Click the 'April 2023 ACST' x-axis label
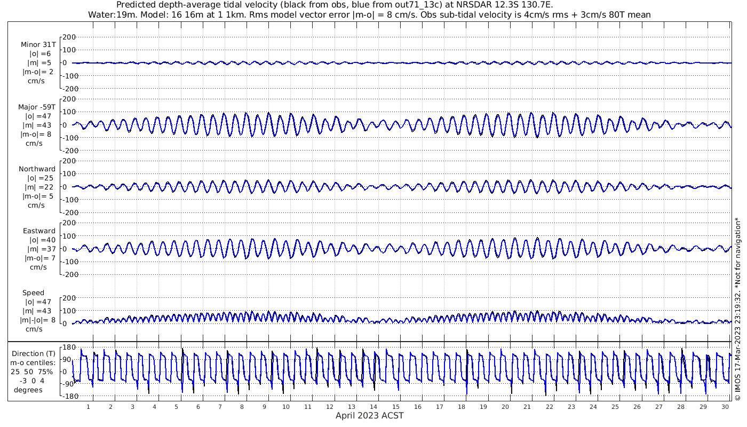The height and width of the screenshot is (427, 747). point(370,415)
